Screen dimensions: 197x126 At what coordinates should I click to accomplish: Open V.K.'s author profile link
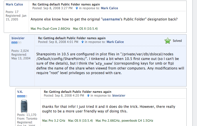[x=20, y=92]
